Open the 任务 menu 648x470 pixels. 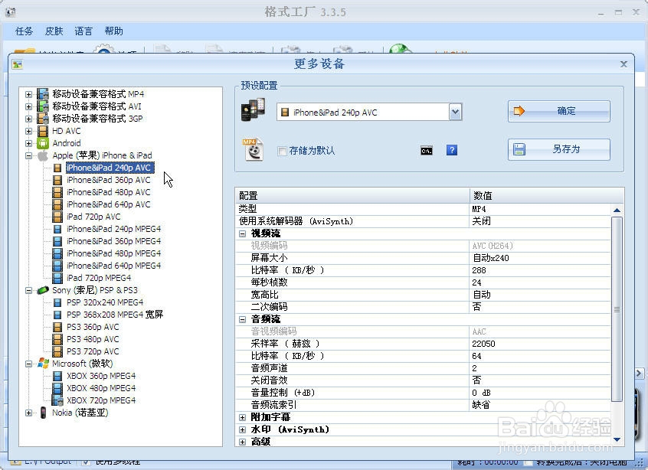click(24, 31)
